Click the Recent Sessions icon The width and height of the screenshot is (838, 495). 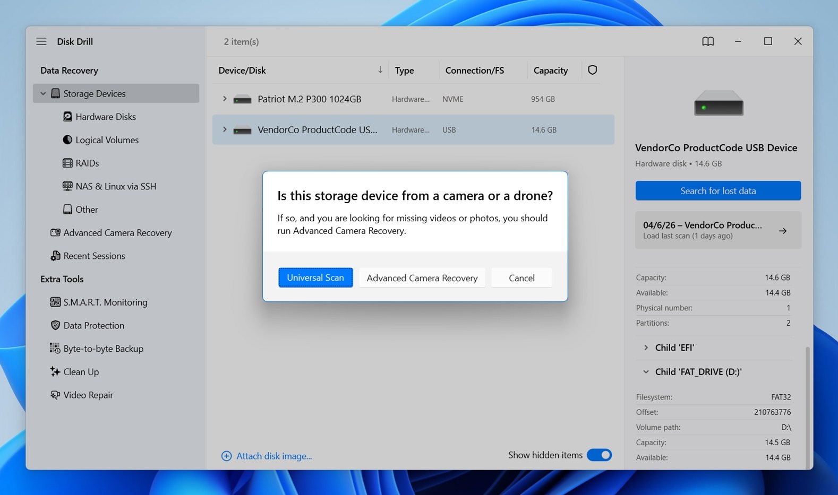click(x=55, y=256)
